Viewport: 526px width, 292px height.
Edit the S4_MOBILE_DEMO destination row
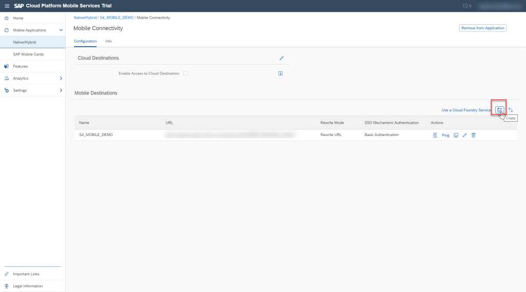tap(464, 135)
